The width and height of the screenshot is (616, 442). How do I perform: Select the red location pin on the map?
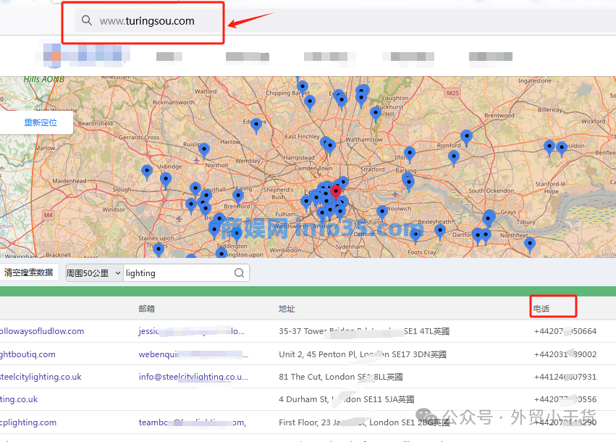click(x=335, y=192)
